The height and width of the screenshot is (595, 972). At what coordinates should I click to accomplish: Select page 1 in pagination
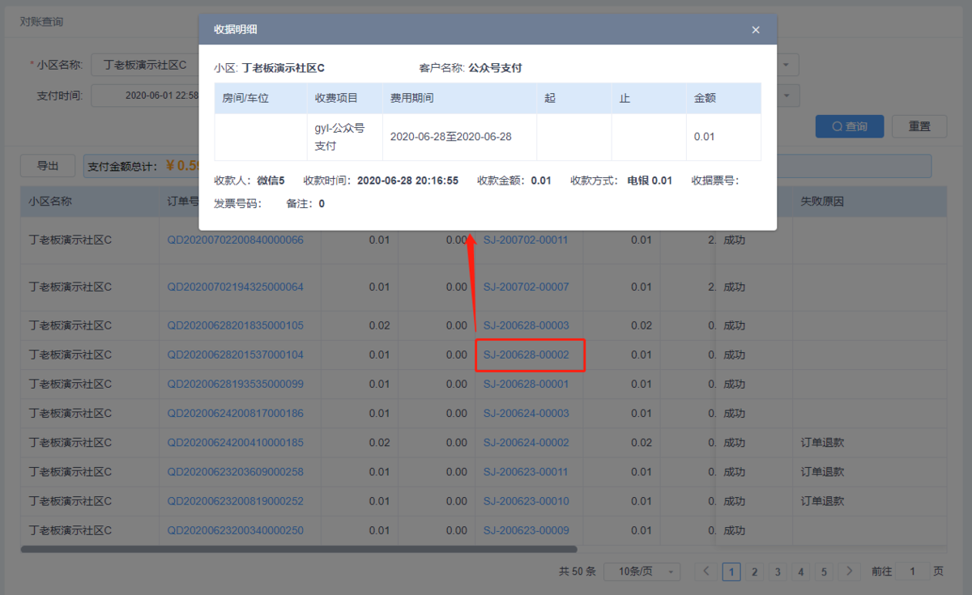731,572
